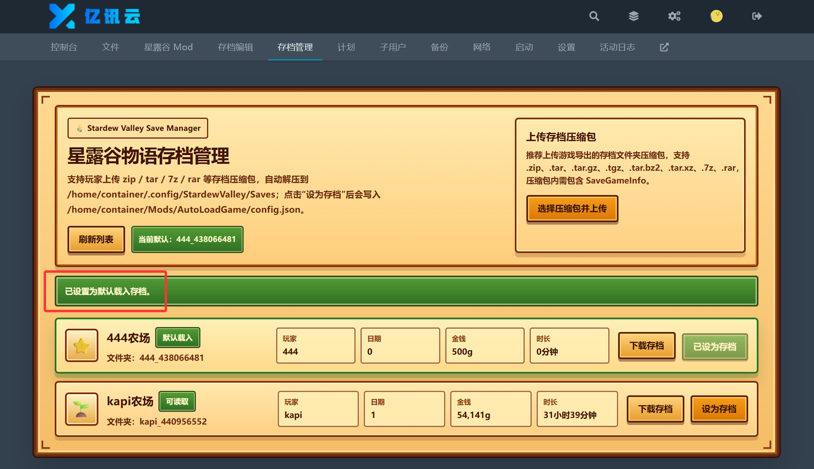Open the external link icon in nav bar

click(x=664, y=47)
